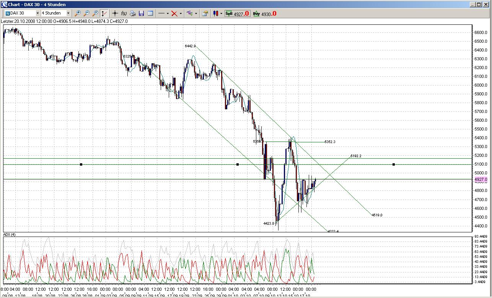Open the delete options dropdown arrow
This screenshot has height=298, width=492.
pos(181,13)
